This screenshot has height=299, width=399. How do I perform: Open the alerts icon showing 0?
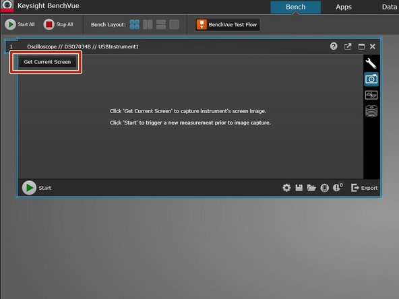[x=338, y=187]
